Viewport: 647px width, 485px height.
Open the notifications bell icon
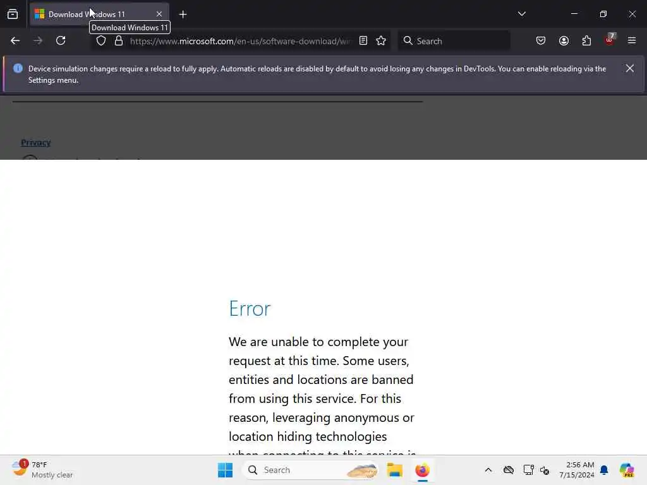pos(604,470)
